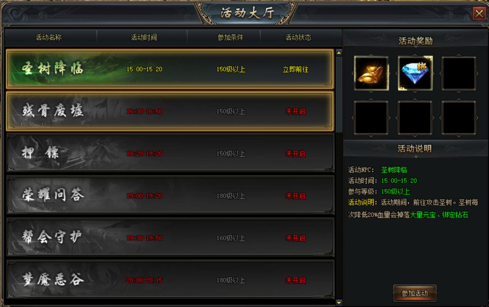489x307 pixels.
Task: Click the activity list scrollbar thumb
Action: pyautogui.click(x=339, y=94)
